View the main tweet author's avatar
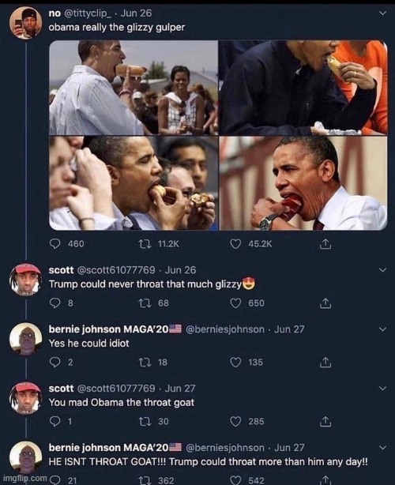The width and height of the screenshot is (395, 485). point(25,23)
